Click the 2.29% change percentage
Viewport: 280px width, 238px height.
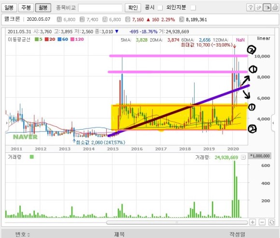click(168, 19)
